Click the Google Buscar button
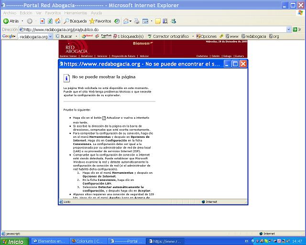The image size is (306, 245). pos(64,36)
